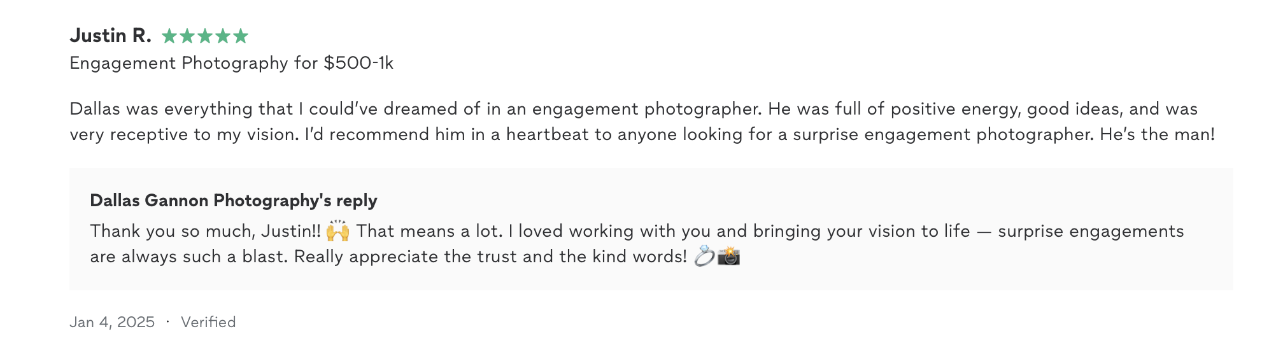Image resolution: width=1269 pixels, height=345 pixels.
Task: Click the camera flash emoji in reply
Action: click(728, 256)
